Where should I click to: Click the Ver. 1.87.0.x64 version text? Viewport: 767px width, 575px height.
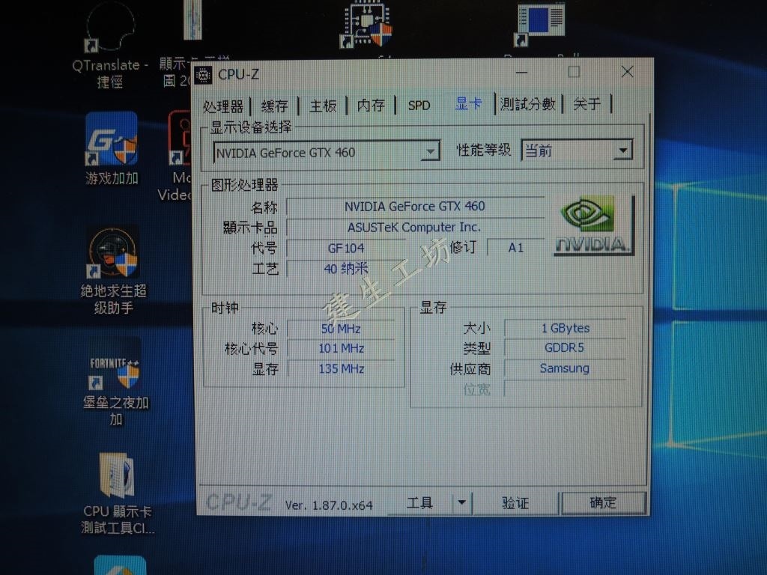click(x=329, y=505)
